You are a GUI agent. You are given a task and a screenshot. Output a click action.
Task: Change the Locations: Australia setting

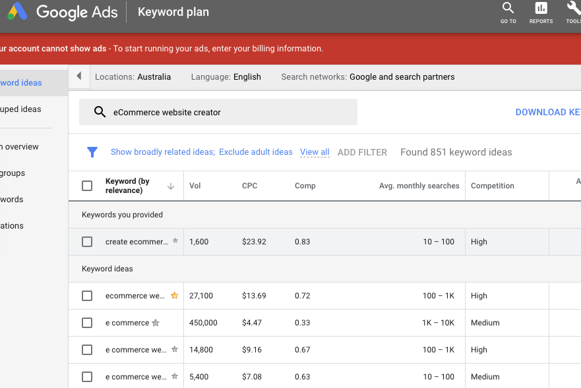tap(133, 76)
